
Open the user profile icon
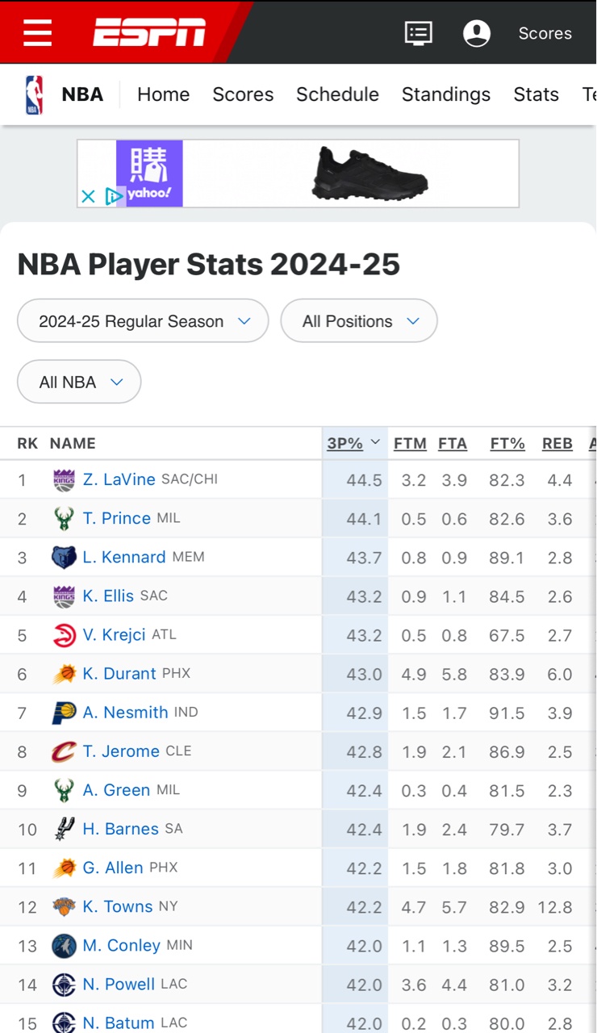477,33
